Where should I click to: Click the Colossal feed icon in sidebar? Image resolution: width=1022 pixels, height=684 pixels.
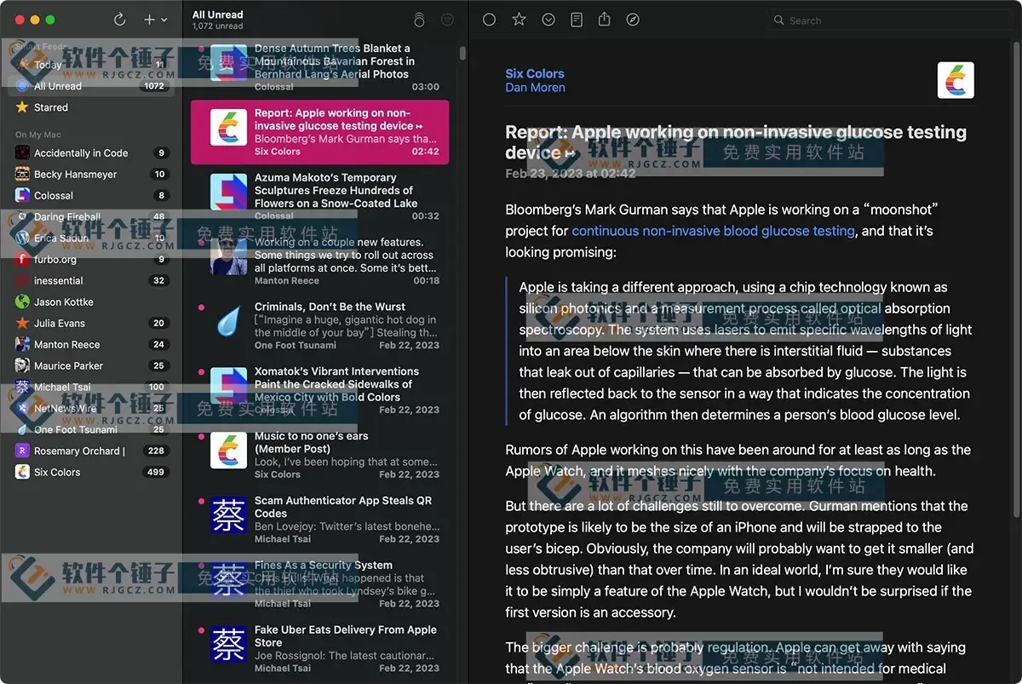click(22, 196)
